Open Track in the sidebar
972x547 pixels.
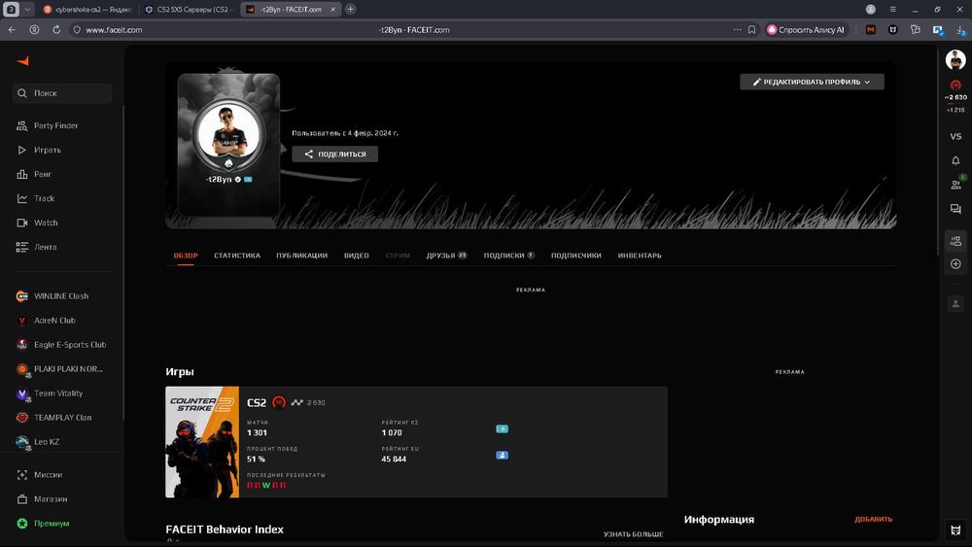[x=35, y=198]
